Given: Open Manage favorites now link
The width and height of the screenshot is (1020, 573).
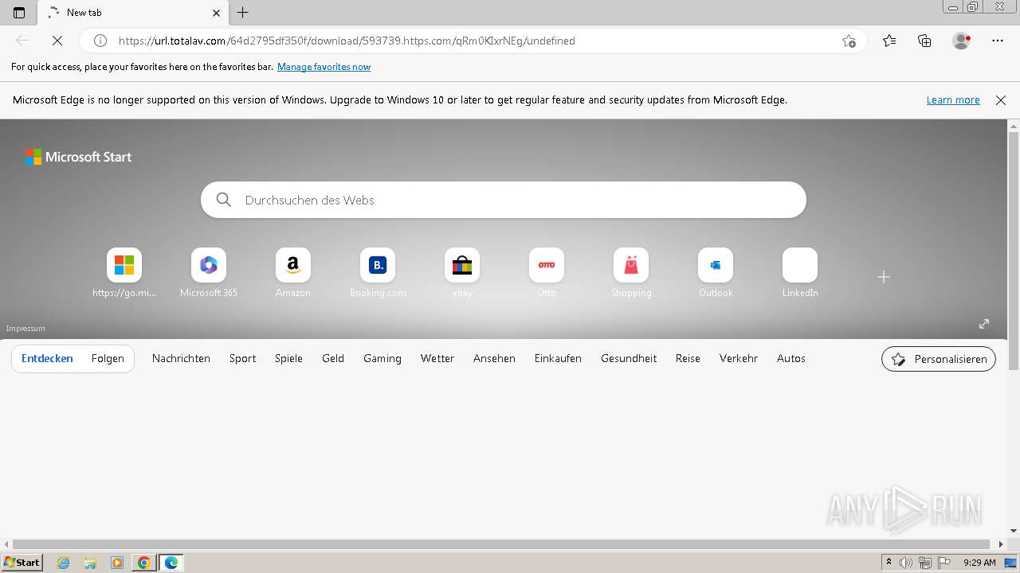Looking at the screenshot, I should (324, 67).
